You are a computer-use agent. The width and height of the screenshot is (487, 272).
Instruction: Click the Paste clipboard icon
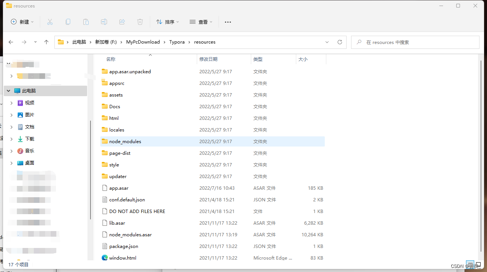tap(86, 22)
